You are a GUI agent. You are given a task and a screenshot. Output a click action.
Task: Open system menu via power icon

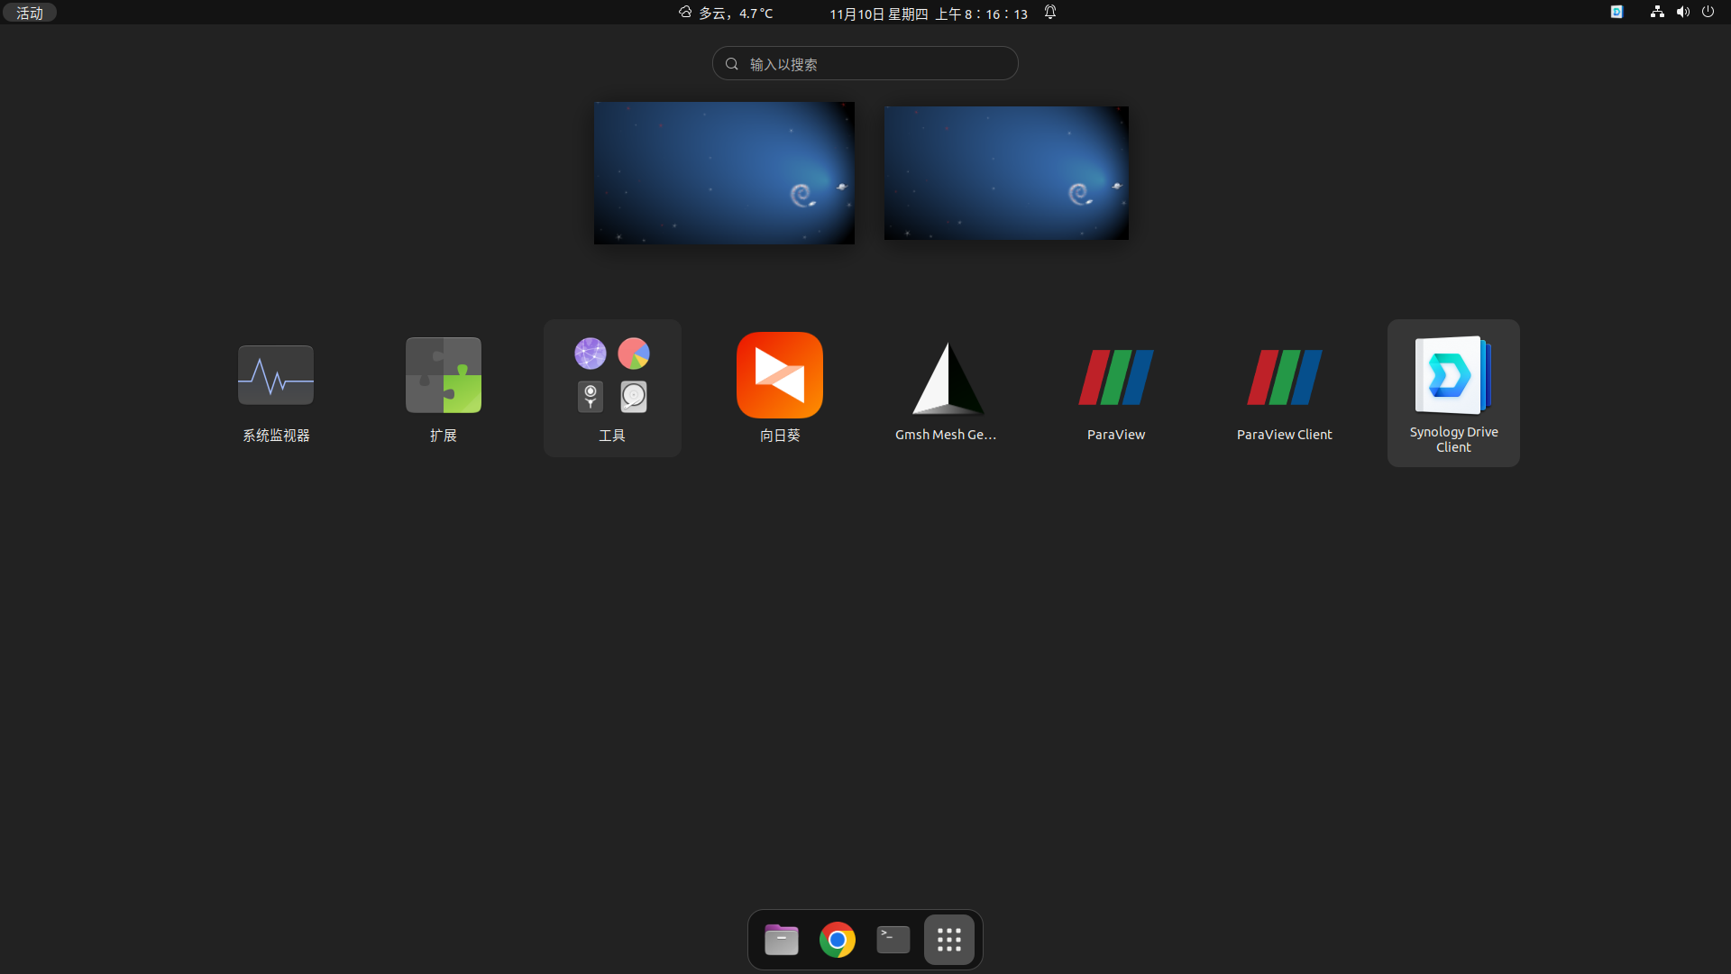coord(1708,12)
